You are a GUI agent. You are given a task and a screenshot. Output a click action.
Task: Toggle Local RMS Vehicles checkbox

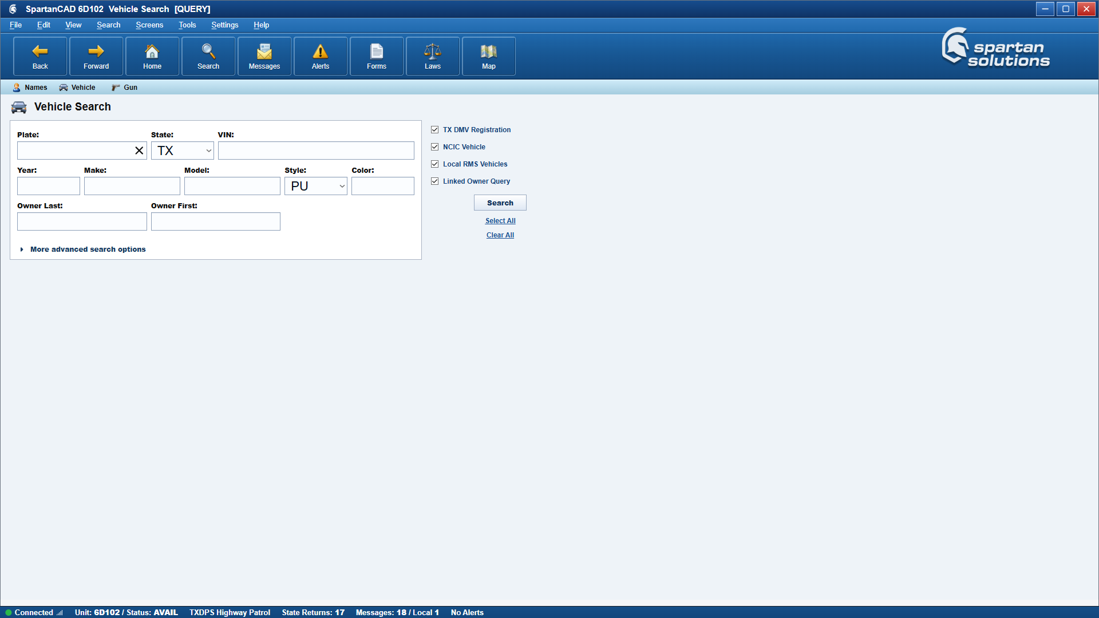tap(435, 164)
